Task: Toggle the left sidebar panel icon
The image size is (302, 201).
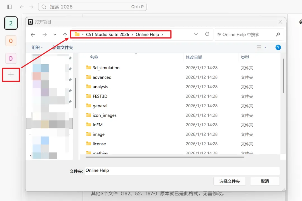Action: coord(10,7)
